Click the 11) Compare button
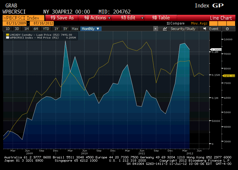 [176, 23]
